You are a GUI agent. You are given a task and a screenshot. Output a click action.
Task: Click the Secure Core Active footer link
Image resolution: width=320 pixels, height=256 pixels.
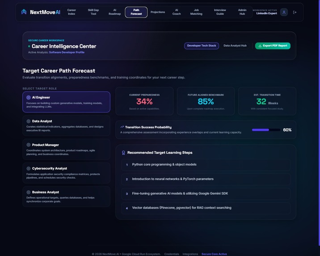click(214, 254)
